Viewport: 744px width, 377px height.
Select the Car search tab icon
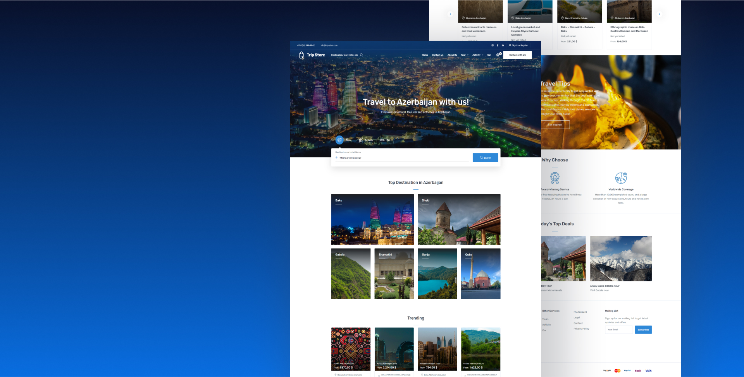click(382, 140)
